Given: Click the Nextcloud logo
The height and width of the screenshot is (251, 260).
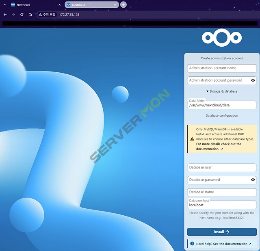Looking at the screenshot, I should pyautogui.click(x=222, y=38).
